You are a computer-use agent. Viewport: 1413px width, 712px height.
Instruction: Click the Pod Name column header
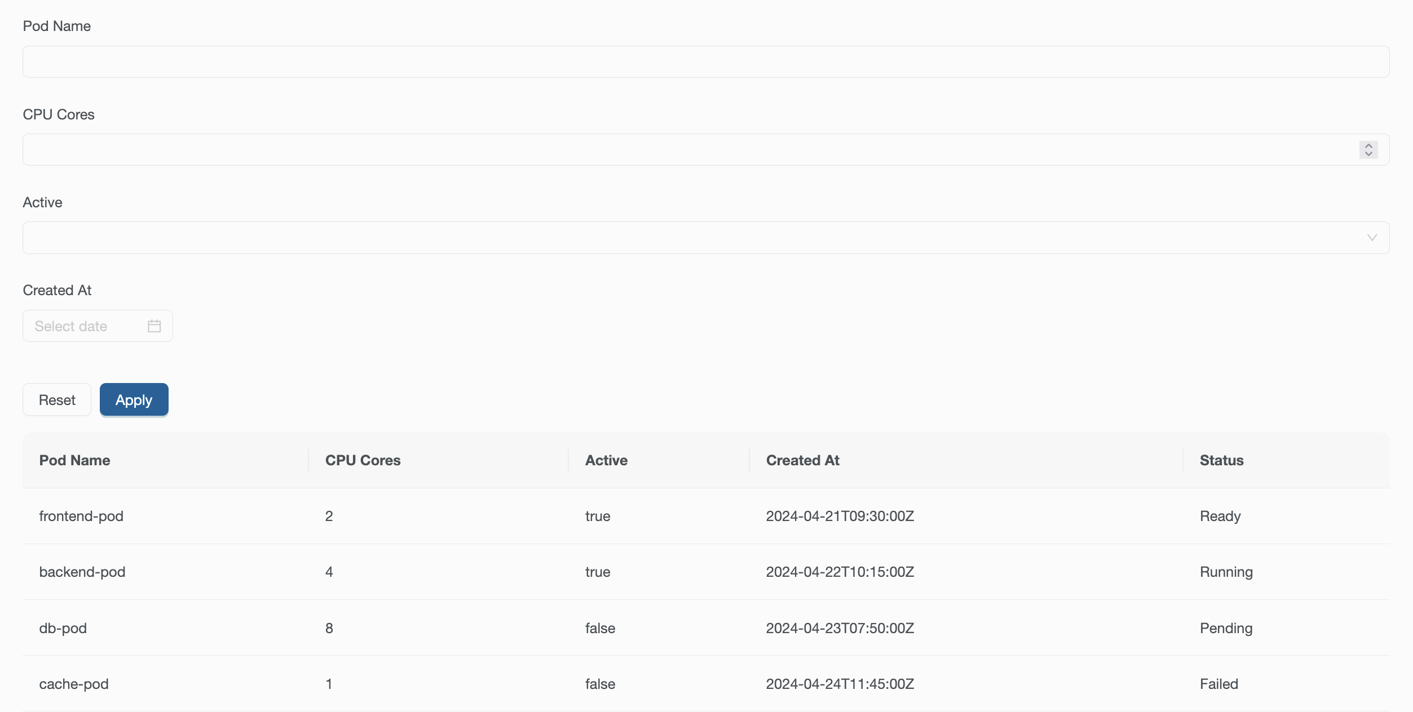74,460
